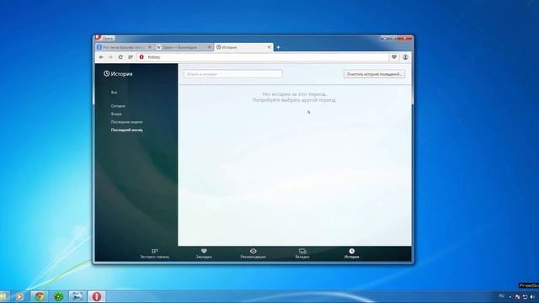Image resolution: width=539 pixels, height=303 pixels.
Task: Close the Opera Wikipedia tab
Action: click(210, 47)
